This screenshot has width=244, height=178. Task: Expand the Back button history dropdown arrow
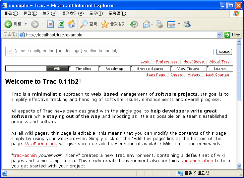(26, 24)
